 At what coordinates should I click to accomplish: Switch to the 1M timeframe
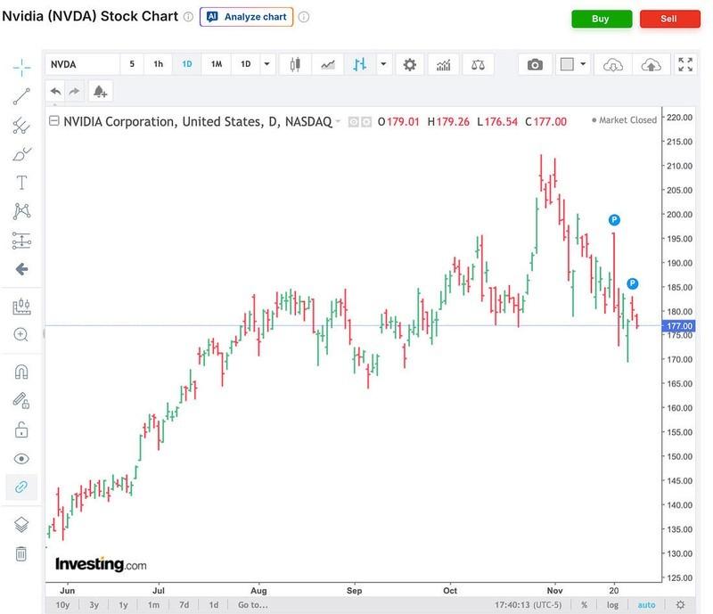pos(216,64)
